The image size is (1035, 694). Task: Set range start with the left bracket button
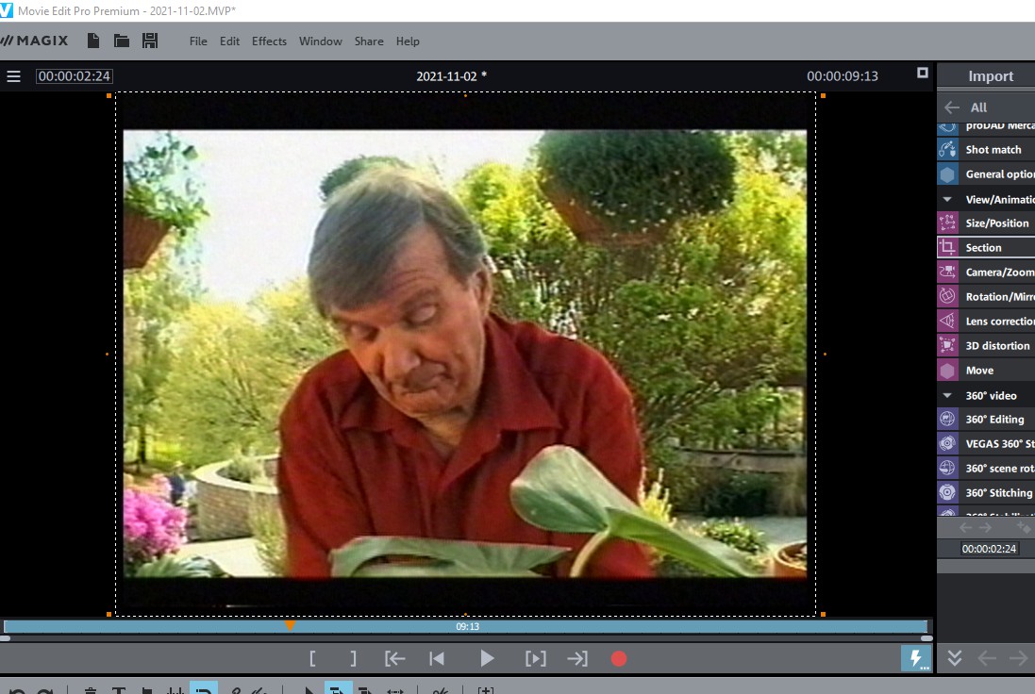312,658
